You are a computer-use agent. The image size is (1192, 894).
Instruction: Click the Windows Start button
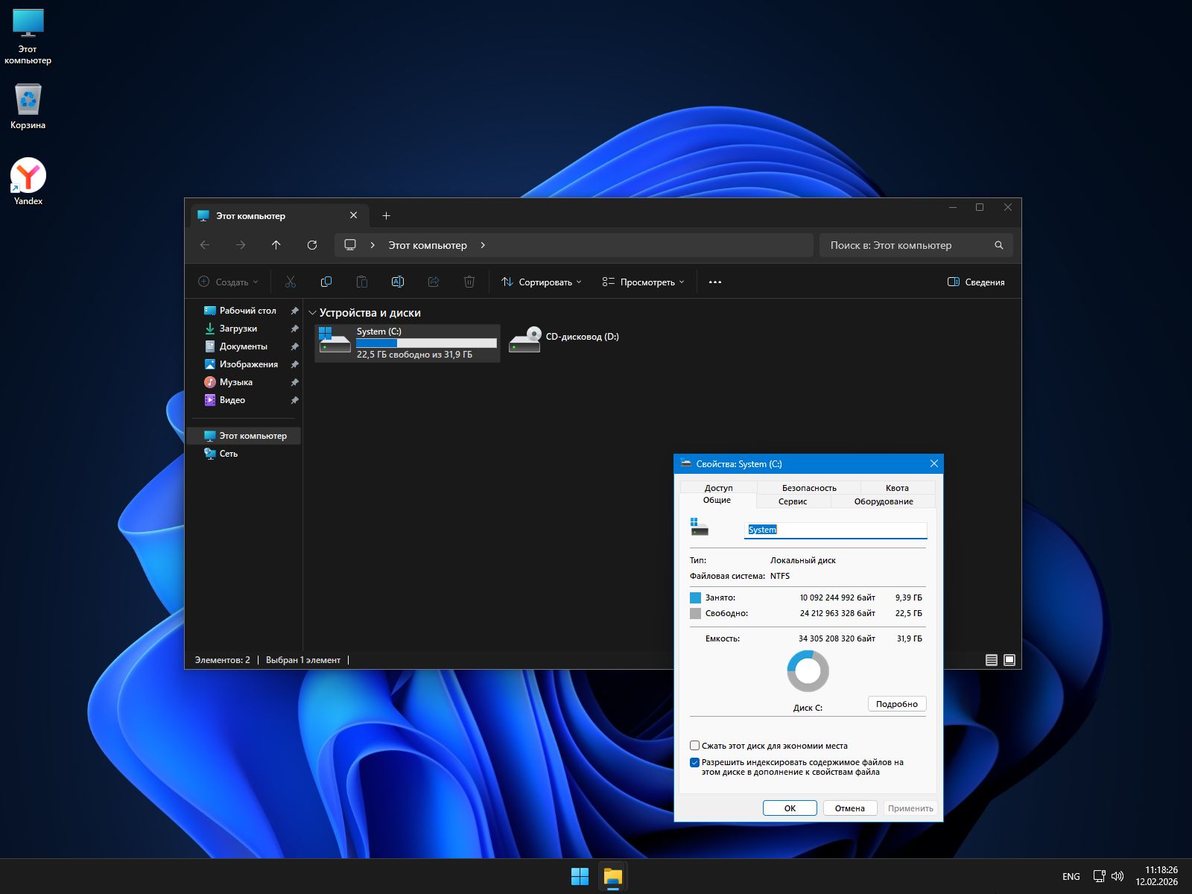[580, 877]
